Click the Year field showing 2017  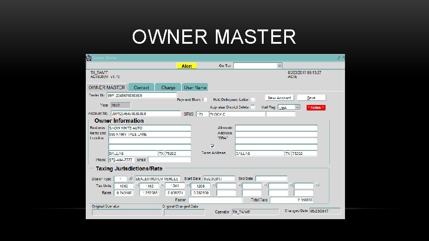click(121, 105)
